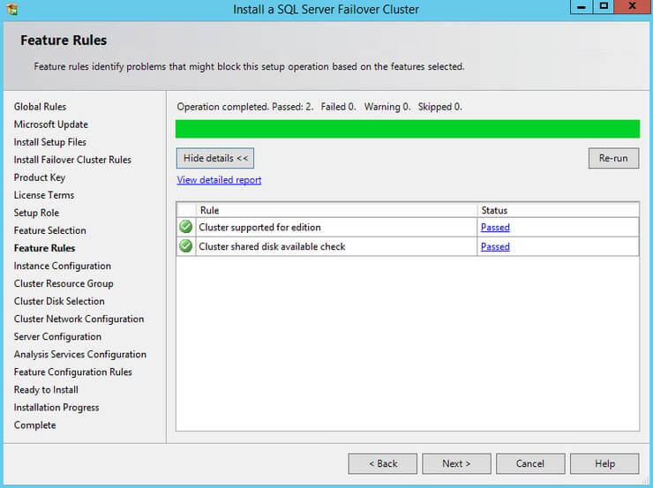Click the green progress bar
Image resolution: width=653 pixels, height=488 pixels.
[x=407, y=130]
